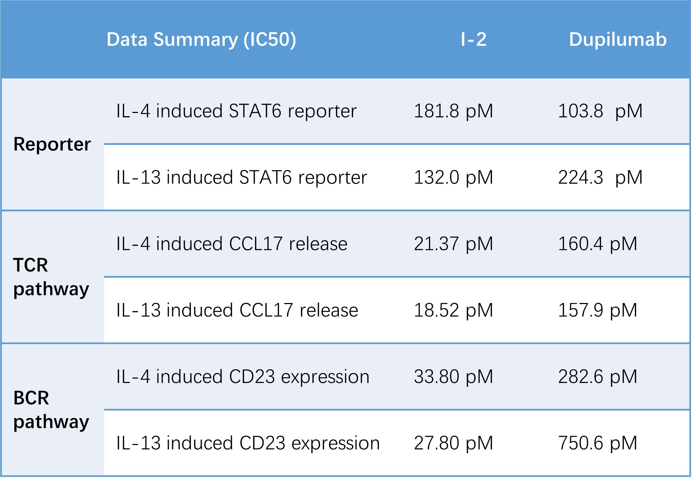The image size is (692, 478).
Task: Select the "TCR pathway" row group label
Action: coord(51,277)
